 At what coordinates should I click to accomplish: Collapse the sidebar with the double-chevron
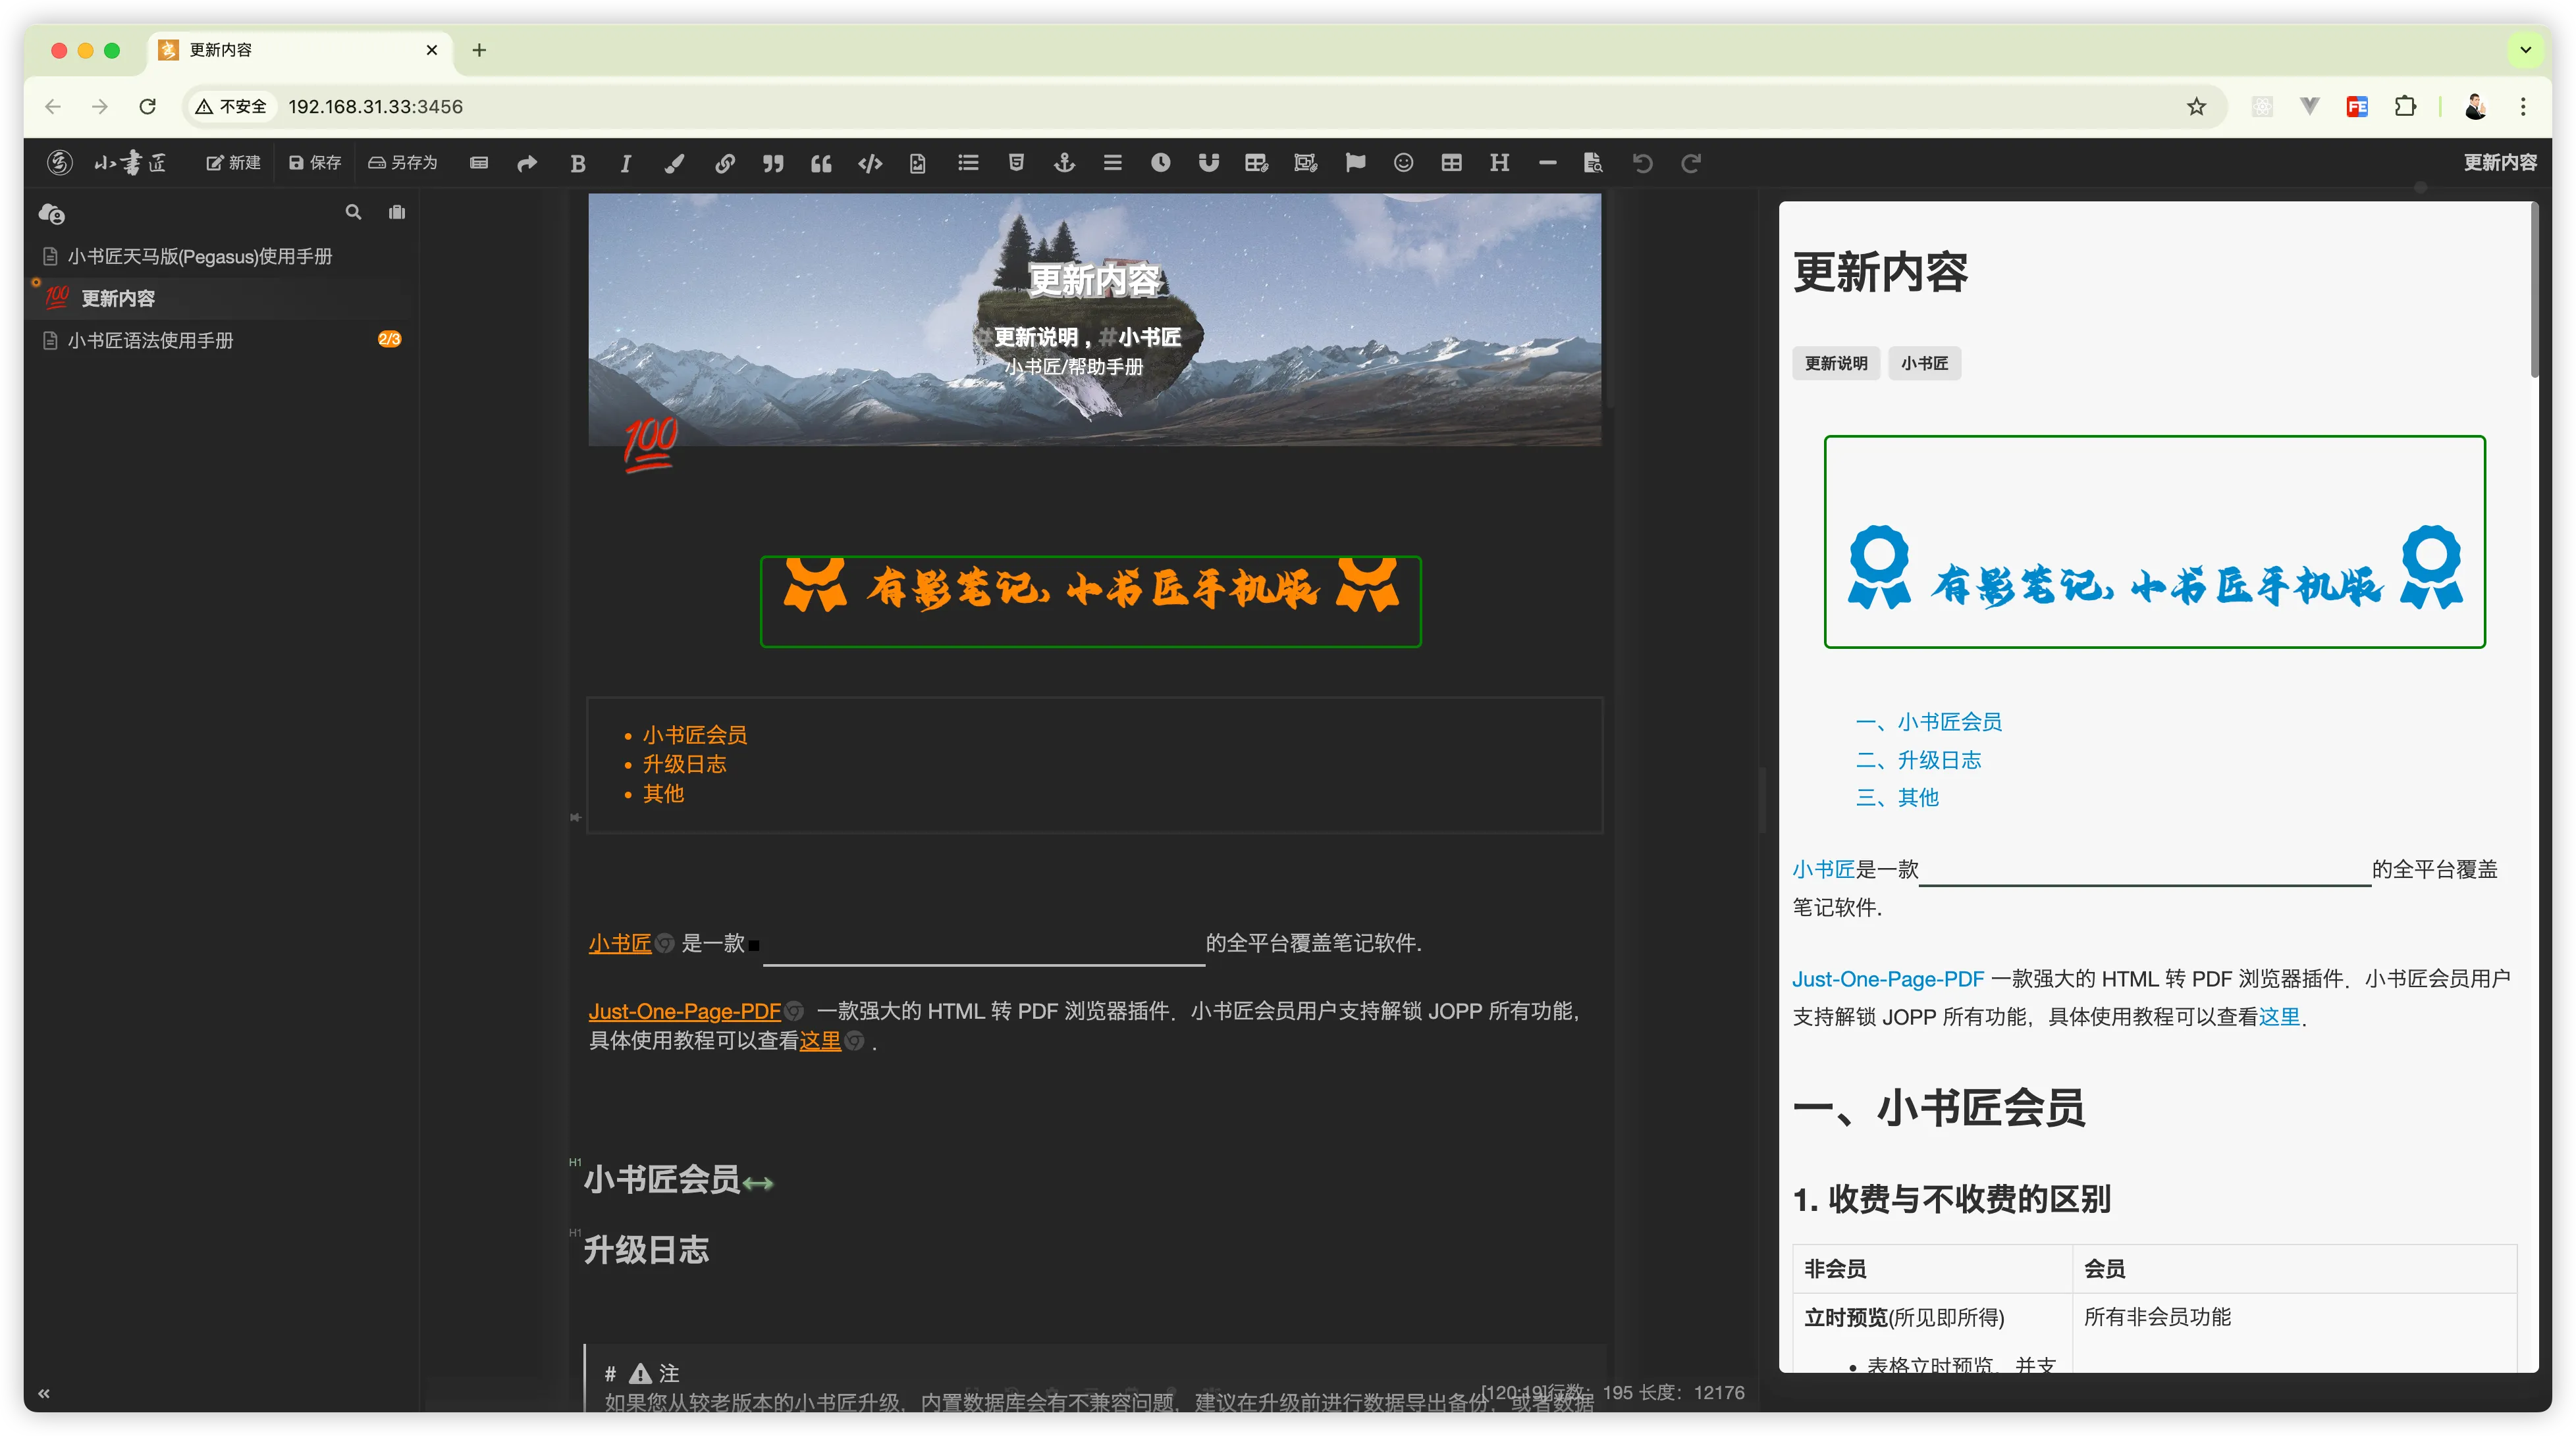click(x=44, y=1393)
